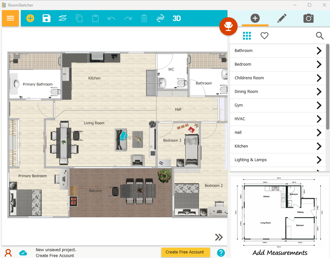Expand the Lighting & Lamps category
Viewport: 330px width, 258px height.
click(278, 160)
